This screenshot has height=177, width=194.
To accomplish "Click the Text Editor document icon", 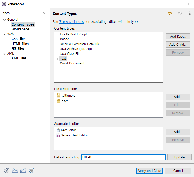I will coord(58,130).
